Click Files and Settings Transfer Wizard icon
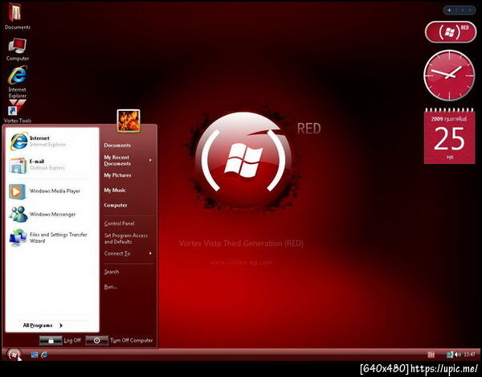The image size is (482, 377). 18,238
